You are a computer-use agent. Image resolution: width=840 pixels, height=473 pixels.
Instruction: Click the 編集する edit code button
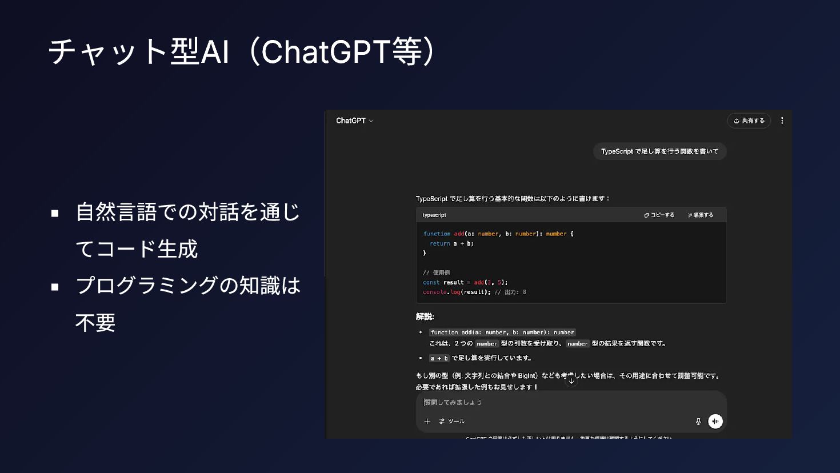(x=701, y=215)
